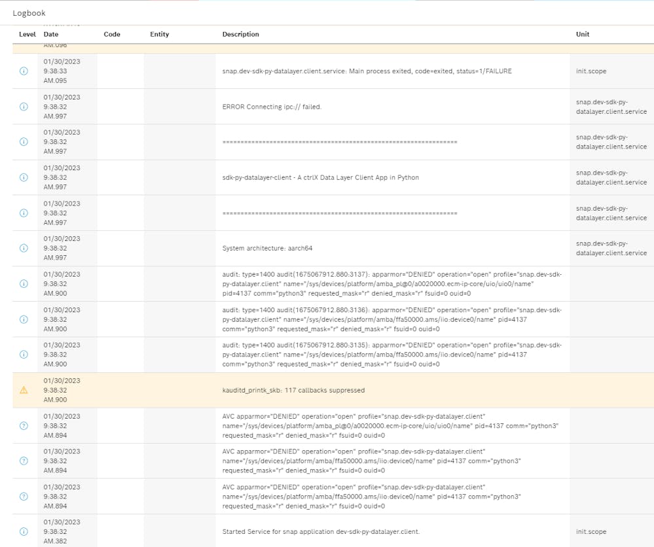Click info icon for audit entry 880:3137

[24, 284]
